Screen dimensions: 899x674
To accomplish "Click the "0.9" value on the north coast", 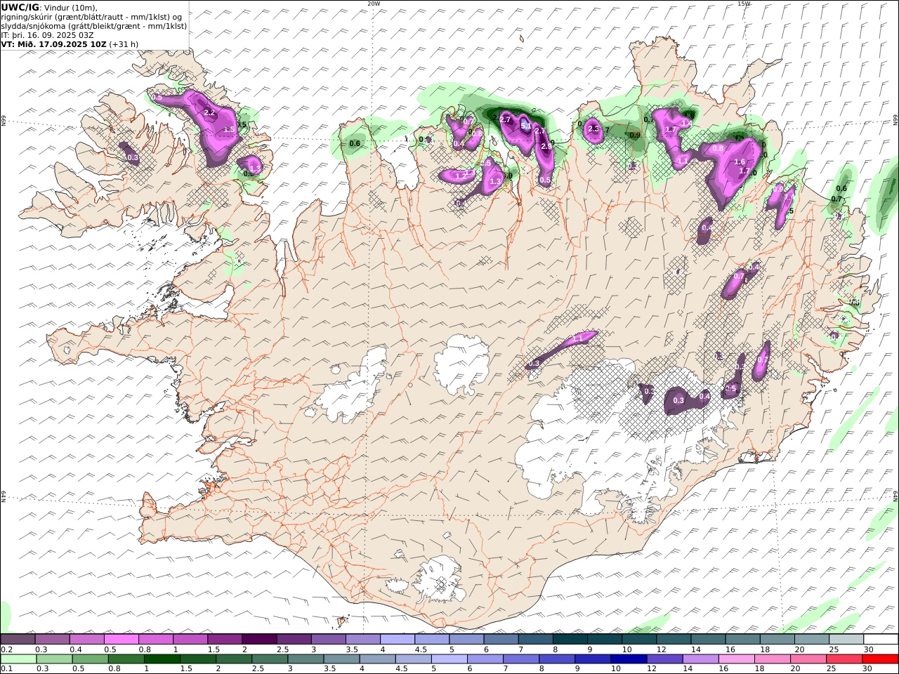I will coord(635,136).
